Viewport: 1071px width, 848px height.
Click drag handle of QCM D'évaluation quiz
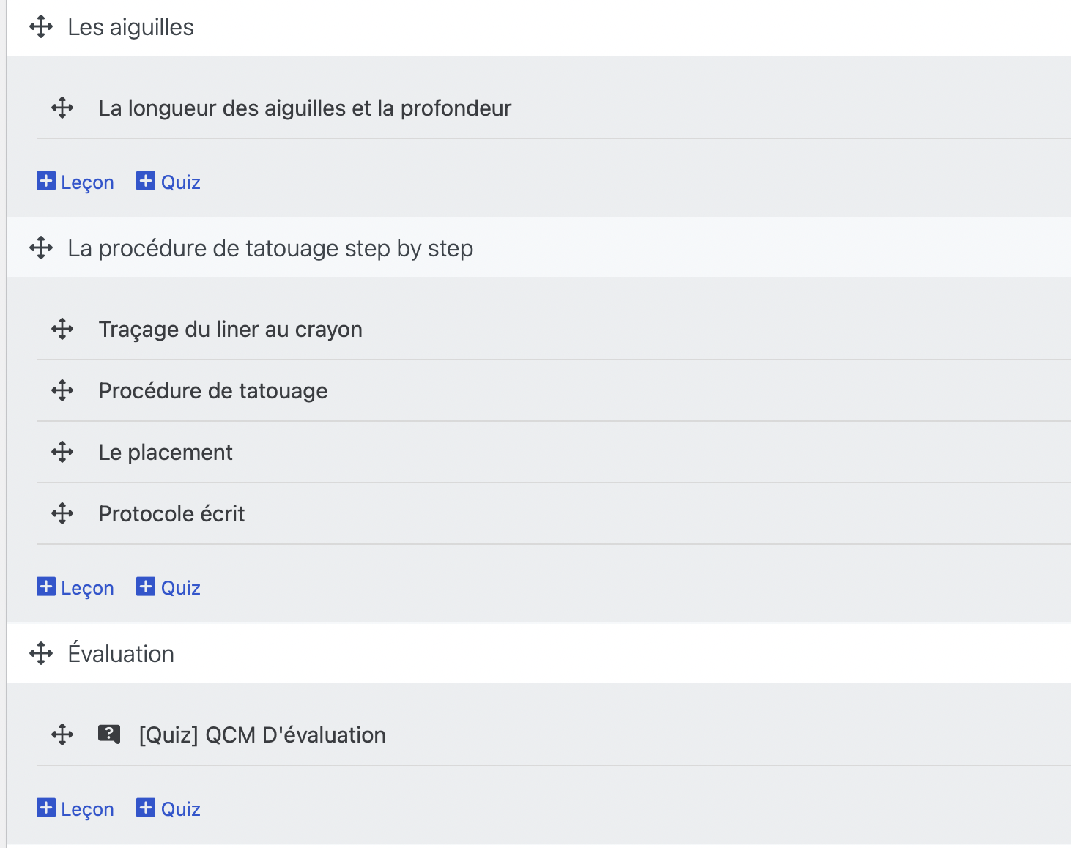tap(62, 734)
